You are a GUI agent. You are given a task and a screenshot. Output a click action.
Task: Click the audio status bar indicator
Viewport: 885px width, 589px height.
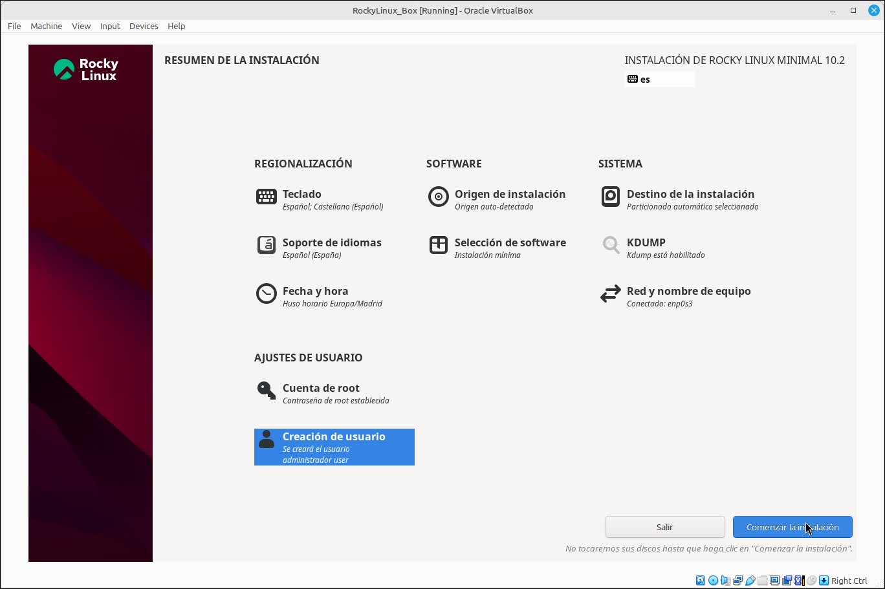[725, 581]
